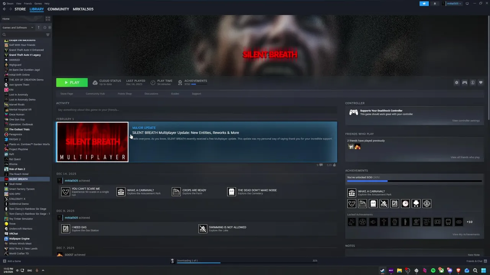Select Wallpaper Engine in library list

(x=19, y=239)
